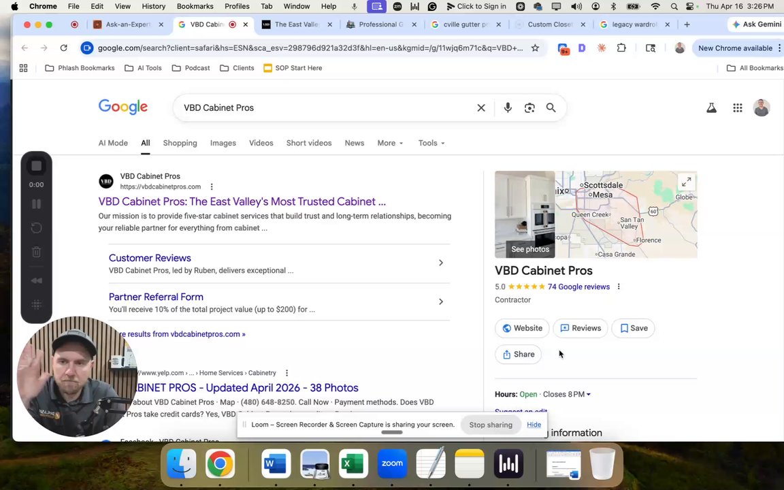The width and height of the screenshot is (784, 490).
Task: Open the Podcast bookmarks folder
Action: coord(191,68)
